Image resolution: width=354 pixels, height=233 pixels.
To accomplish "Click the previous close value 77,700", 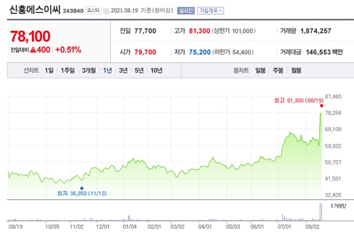I will [x=145, y=31].
